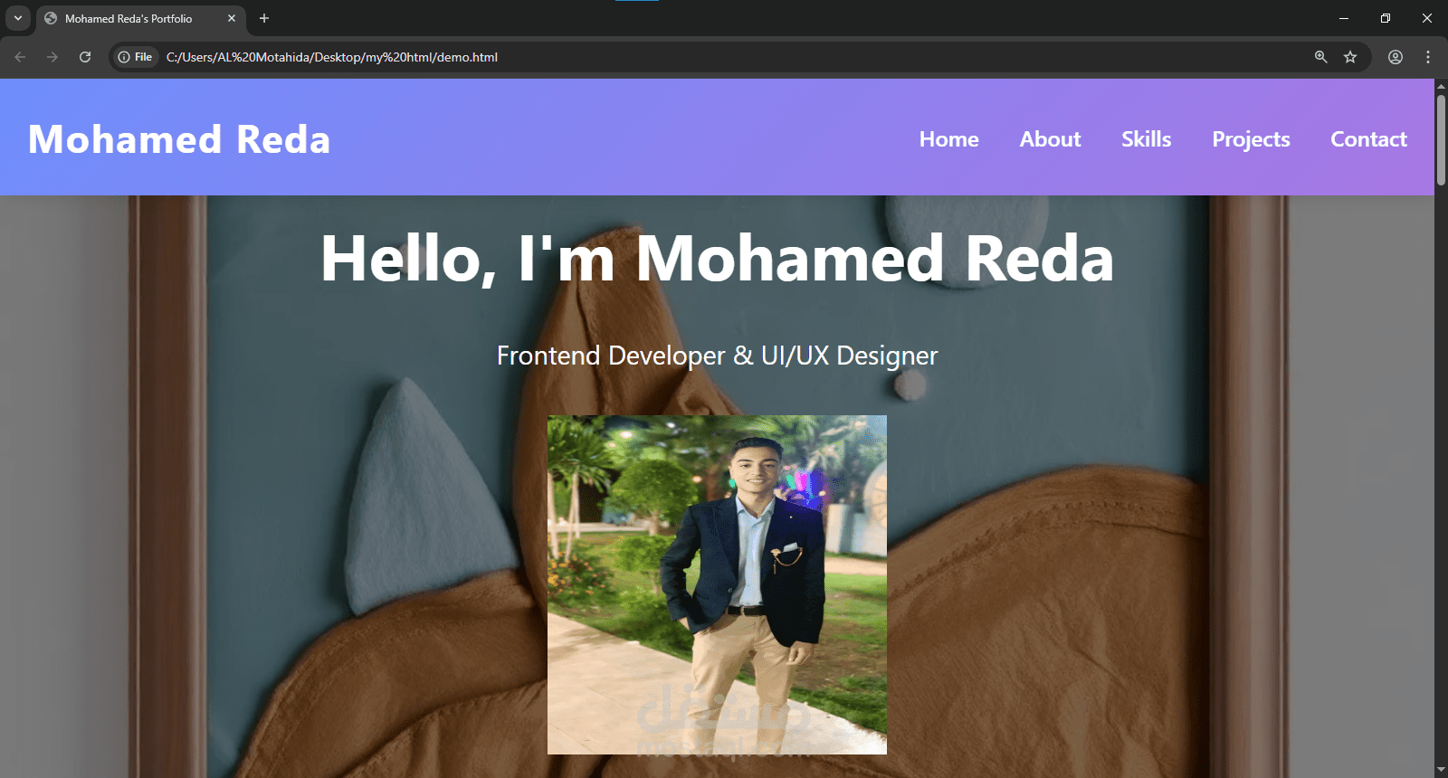Click the page vertical scrollbar thumb
The image size is (1448, 778).
1441,138
